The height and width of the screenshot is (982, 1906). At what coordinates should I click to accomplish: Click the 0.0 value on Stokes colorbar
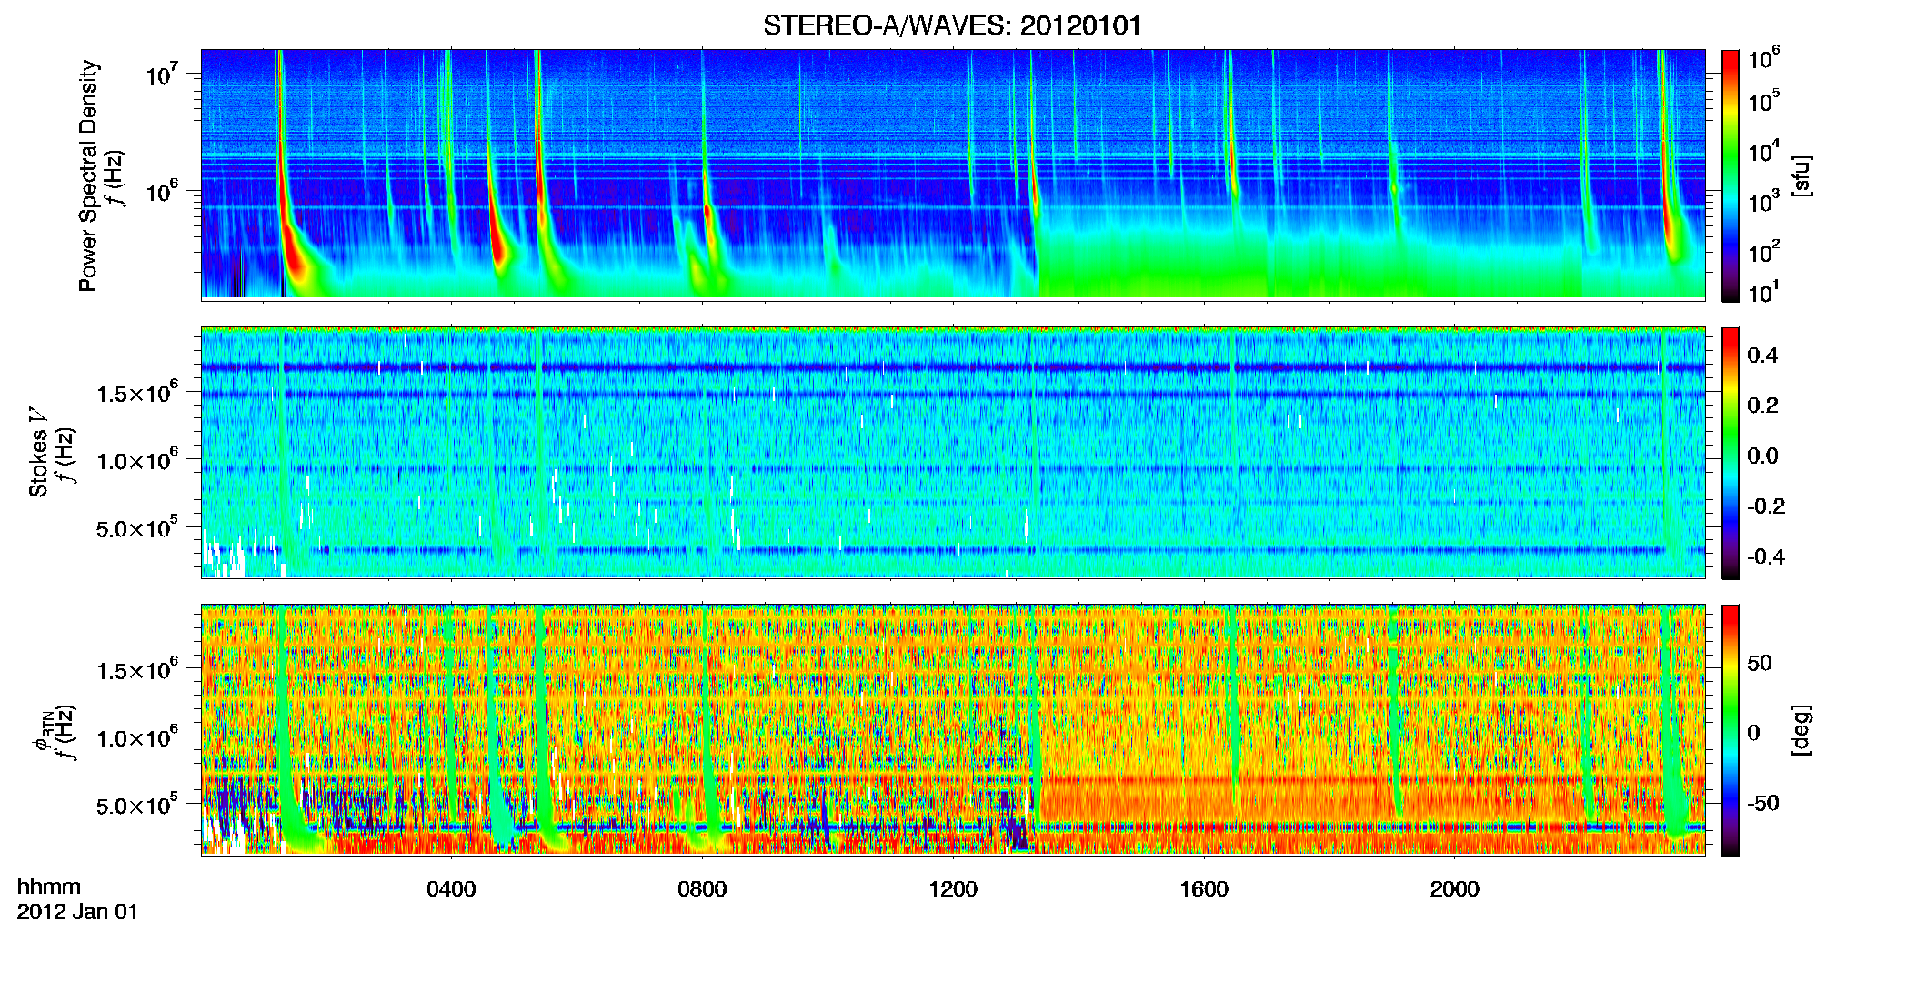[x=1762, y=456]
